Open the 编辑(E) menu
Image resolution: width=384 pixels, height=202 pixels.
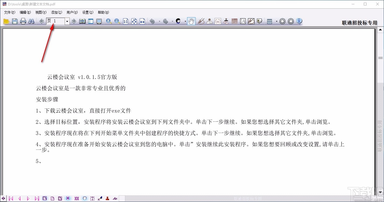(25, 12)
